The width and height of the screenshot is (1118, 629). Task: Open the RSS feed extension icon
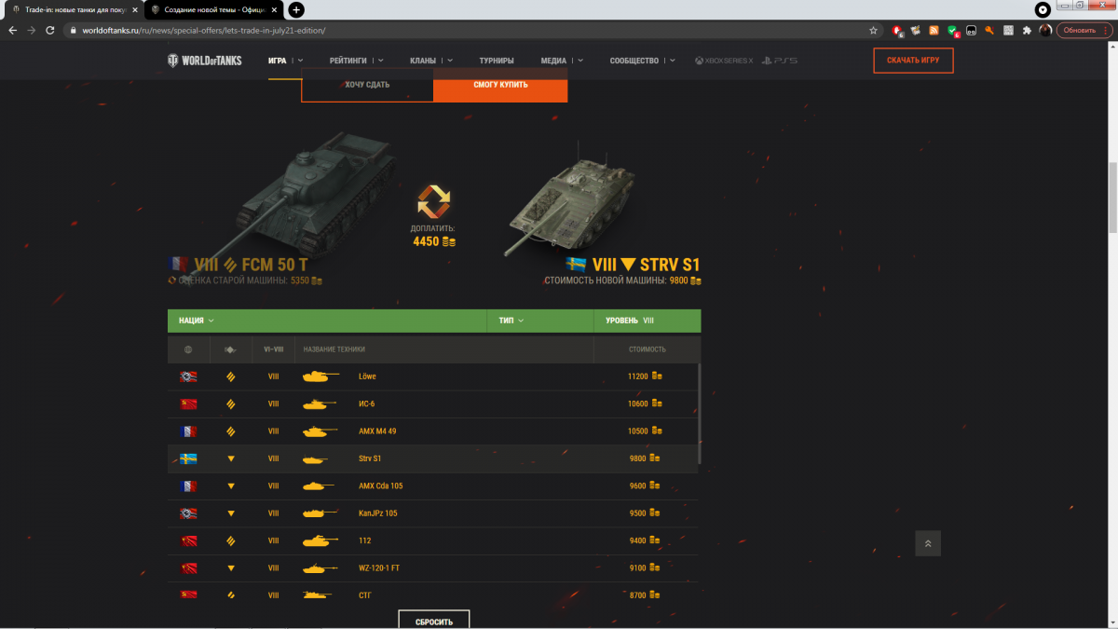click(934, 30)
